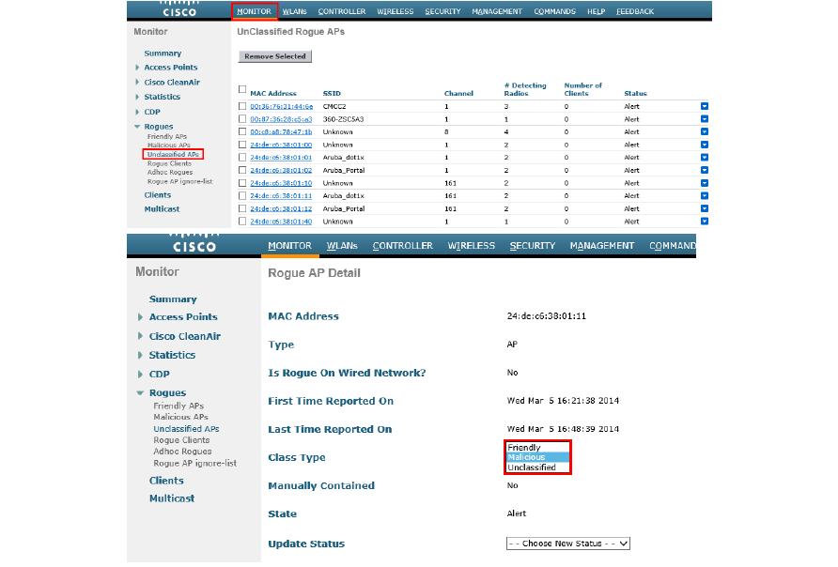This screenshot has height=567, width=838.
Task: Choose Malicious in the Class Type list
Action: (526, 457)
